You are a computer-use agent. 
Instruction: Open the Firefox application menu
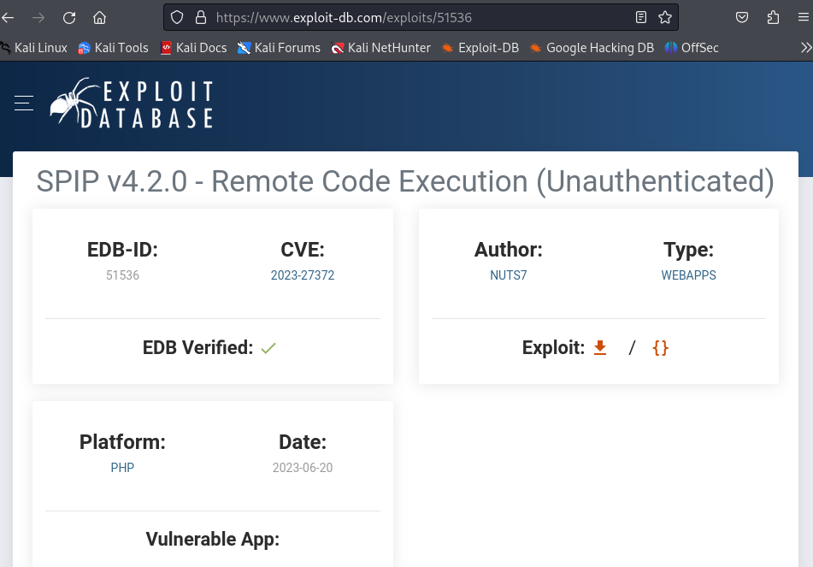click(x=803, y=18)
